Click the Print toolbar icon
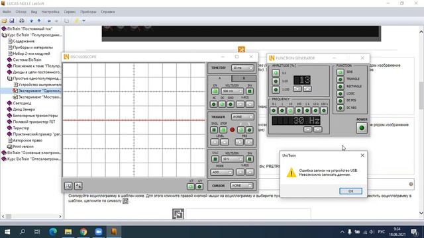This screenshot has width=424, height=238. (x=22, y=20)
